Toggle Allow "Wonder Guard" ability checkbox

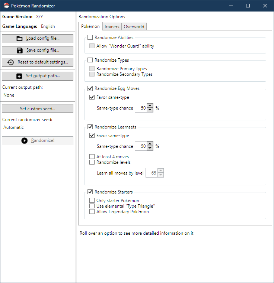coord(92,46)
